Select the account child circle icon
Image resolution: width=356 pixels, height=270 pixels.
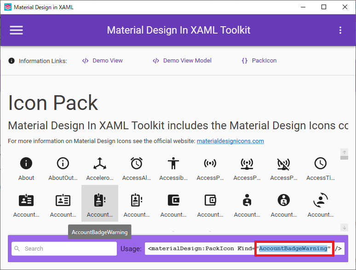pos(284,200)
